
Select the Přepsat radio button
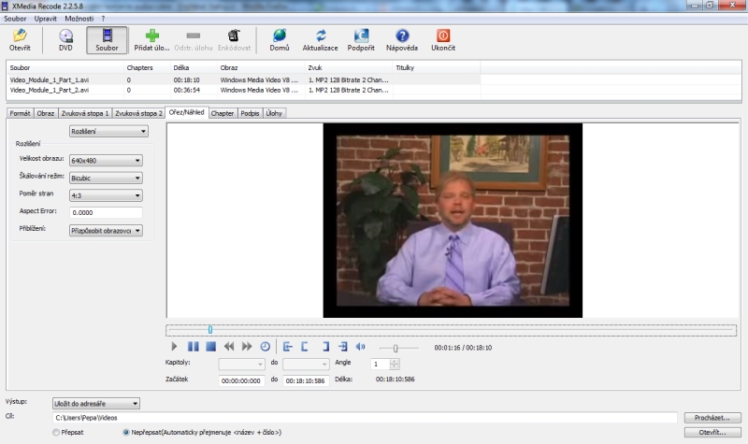pyautogui.click(x=56, y=432)
